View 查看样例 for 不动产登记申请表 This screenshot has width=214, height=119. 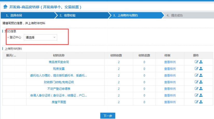[x=170, y=89]
